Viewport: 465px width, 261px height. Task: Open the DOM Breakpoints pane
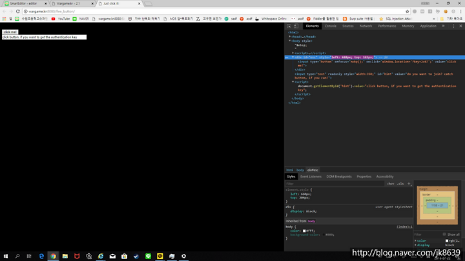339,177
